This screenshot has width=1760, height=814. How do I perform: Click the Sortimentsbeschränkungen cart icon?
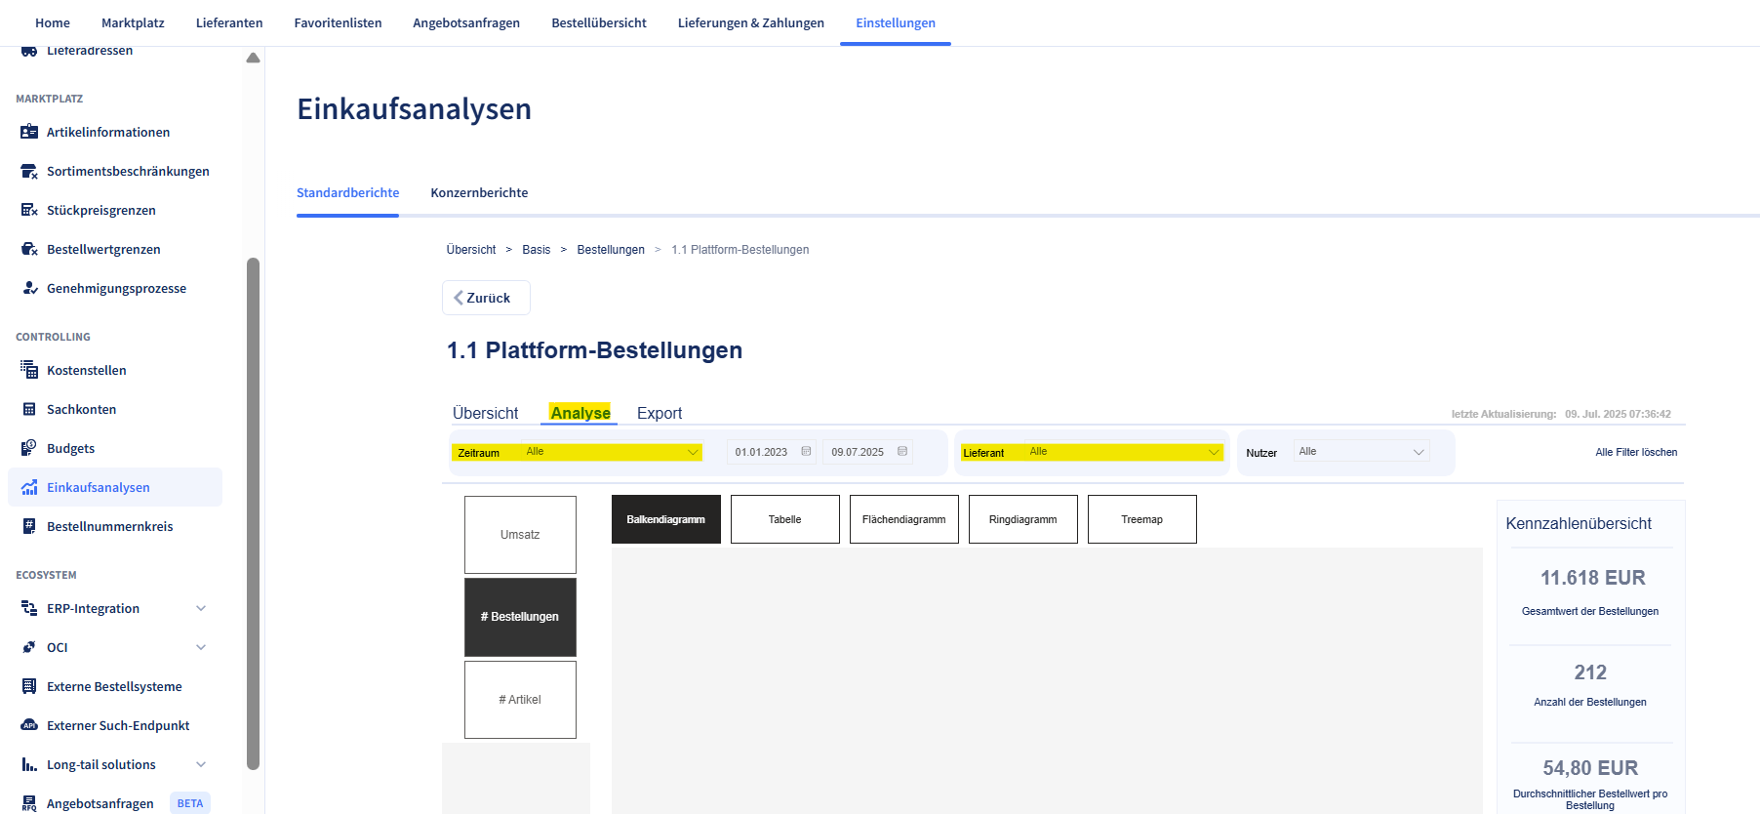coord(29,171)
